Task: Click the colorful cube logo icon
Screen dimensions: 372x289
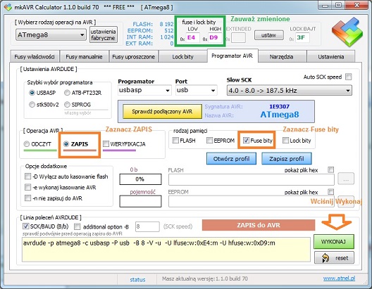Action: pyautogui.click(x=347, y=32)
